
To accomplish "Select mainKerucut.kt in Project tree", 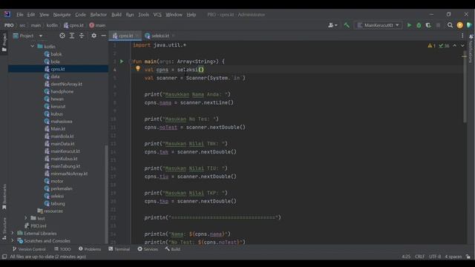I will coord(65,151).
